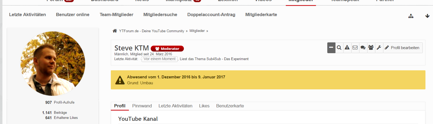Viewport: 433px width, 124px height.
Task: Click the minus icon in profile toolbar
Action: [x=331, y=48]
